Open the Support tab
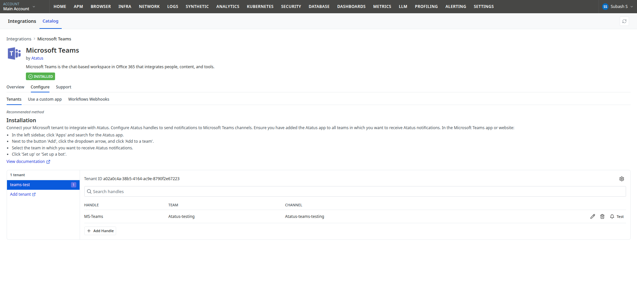This screenshot has height=307, width=637. pos(64,87)
